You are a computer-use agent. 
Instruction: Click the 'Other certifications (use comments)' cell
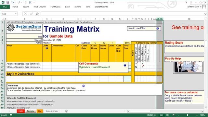pos(24,67)
